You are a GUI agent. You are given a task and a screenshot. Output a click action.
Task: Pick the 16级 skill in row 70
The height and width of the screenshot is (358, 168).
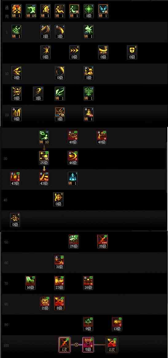click(x=30, y=283)
